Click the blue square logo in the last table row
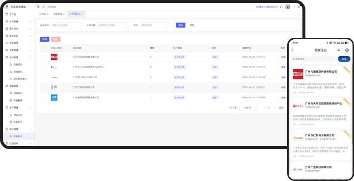This screenshot has width=354, height=181. [54, 98]
